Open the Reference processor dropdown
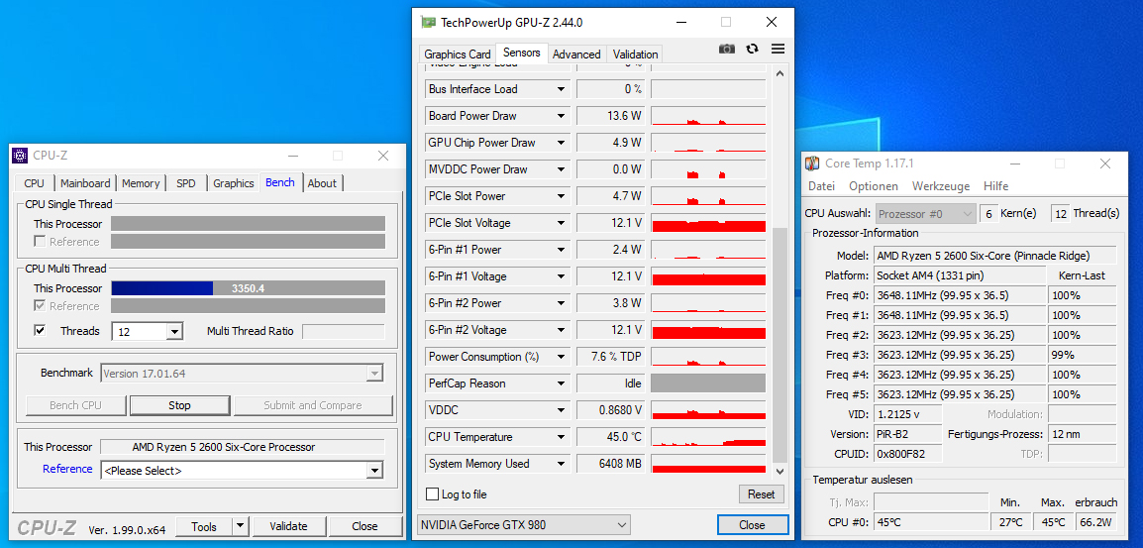 click(374, 471)
